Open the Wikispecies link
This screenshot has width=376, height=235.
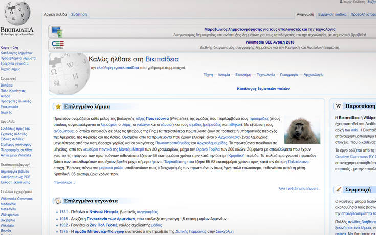[10, 215]
